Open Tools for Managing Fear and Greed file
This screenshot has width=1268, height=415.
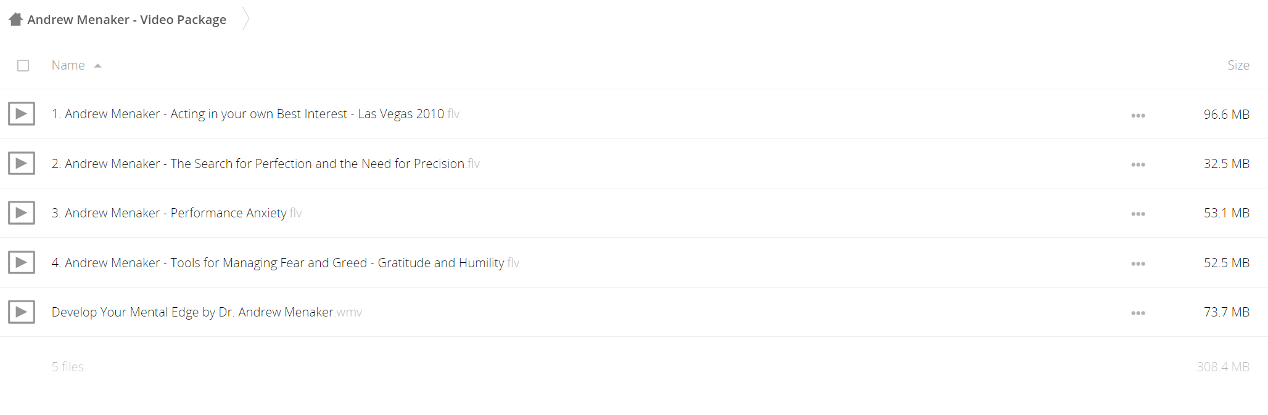click(286, 263)
